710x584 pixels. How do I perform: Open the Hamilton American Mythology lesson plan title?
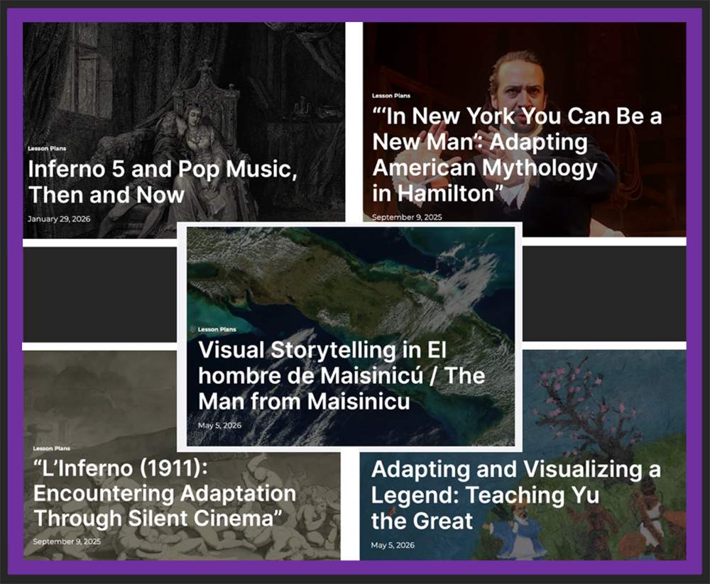[517, 155]
